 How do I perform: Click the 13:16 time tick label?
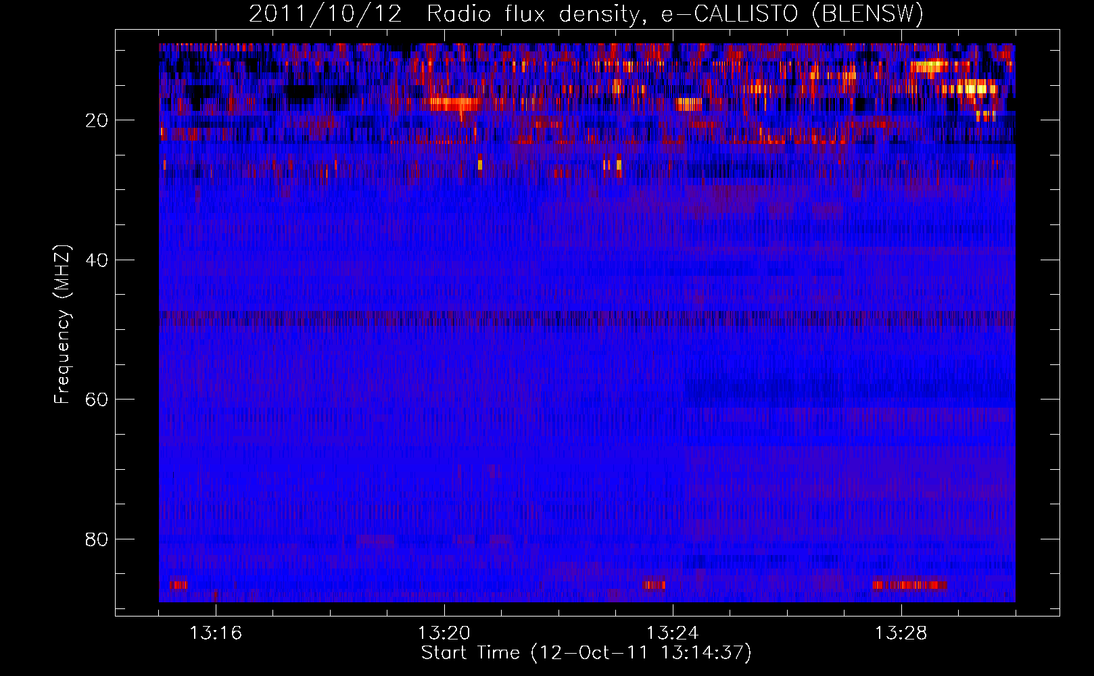click(x=216, y=633)
